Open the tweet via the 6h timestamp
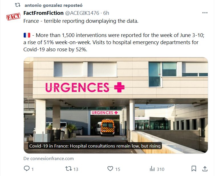This screenshot has width=215, height=176. pos(106,13)
